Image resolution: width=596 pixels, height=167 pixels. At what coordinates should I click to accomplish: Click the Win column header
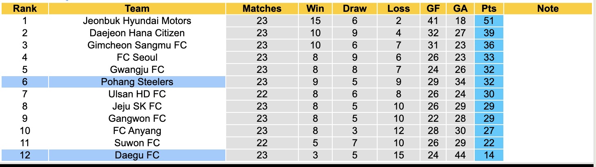(315, 9)
